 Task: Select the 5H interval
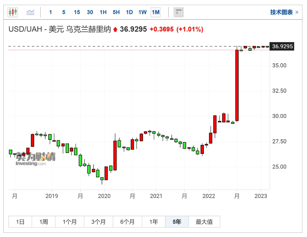point(116,12)
